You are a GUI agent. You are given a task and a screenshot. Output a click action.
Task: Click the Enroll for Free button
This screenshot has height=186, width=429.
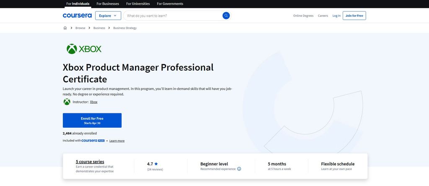pos(92,121)
